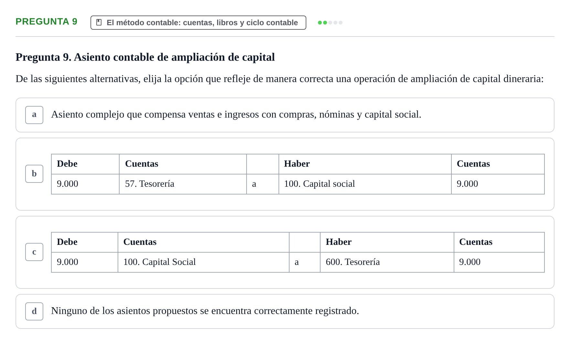
Task: Click 'Debe' header in option b table
Action: (x=85, y=164)
